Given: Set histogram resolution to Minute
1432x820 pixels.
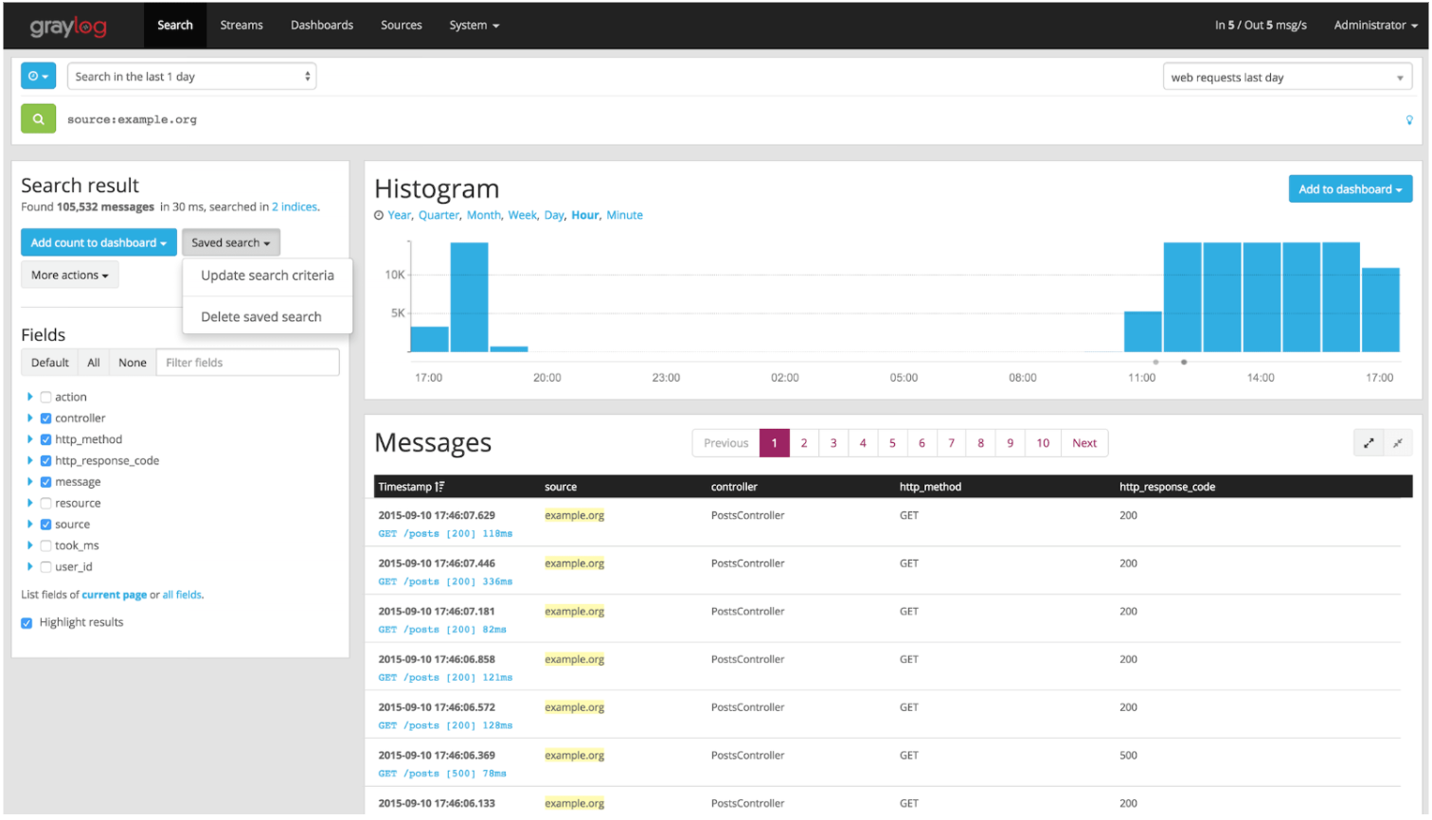Looking at the screenshot, I should pos(624,216).
